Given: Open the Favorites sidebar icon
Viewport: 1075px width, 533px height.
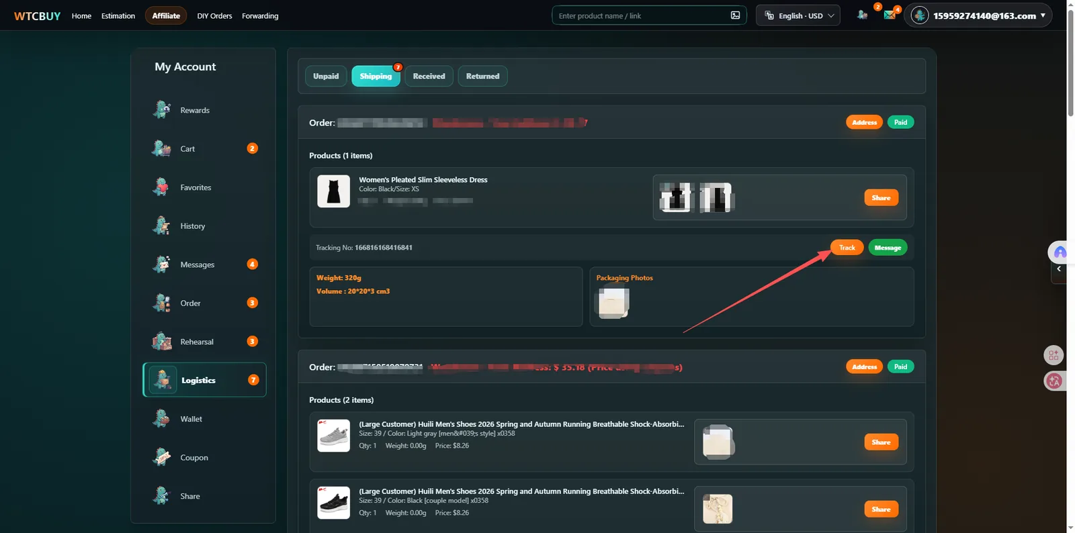Looking at the screenshot, I should pos(161,187).
